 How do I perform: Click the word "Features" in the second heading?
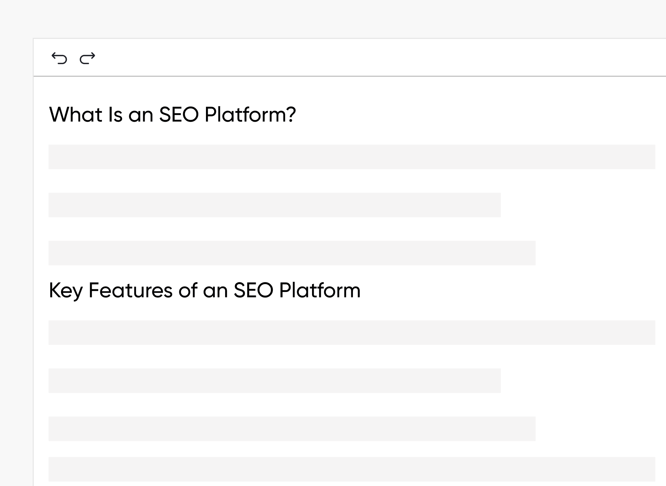[130, 291]
